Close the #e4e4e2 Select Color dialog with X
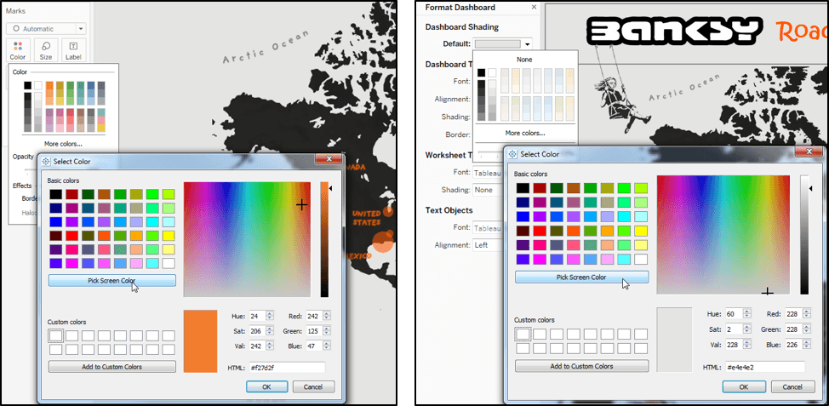 pos(809,152)
